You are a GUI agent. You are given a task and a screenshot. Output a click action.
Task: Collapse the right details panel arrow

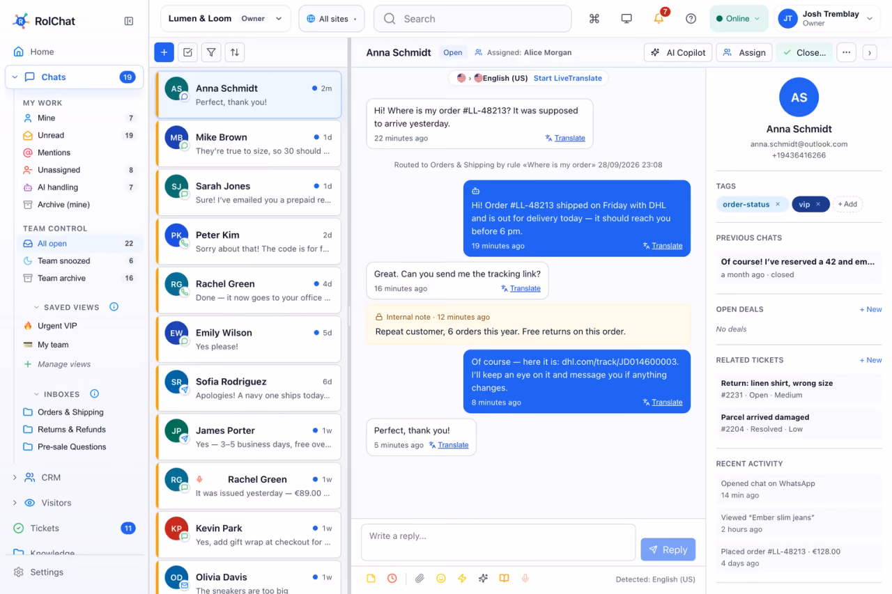coord(869,52)
